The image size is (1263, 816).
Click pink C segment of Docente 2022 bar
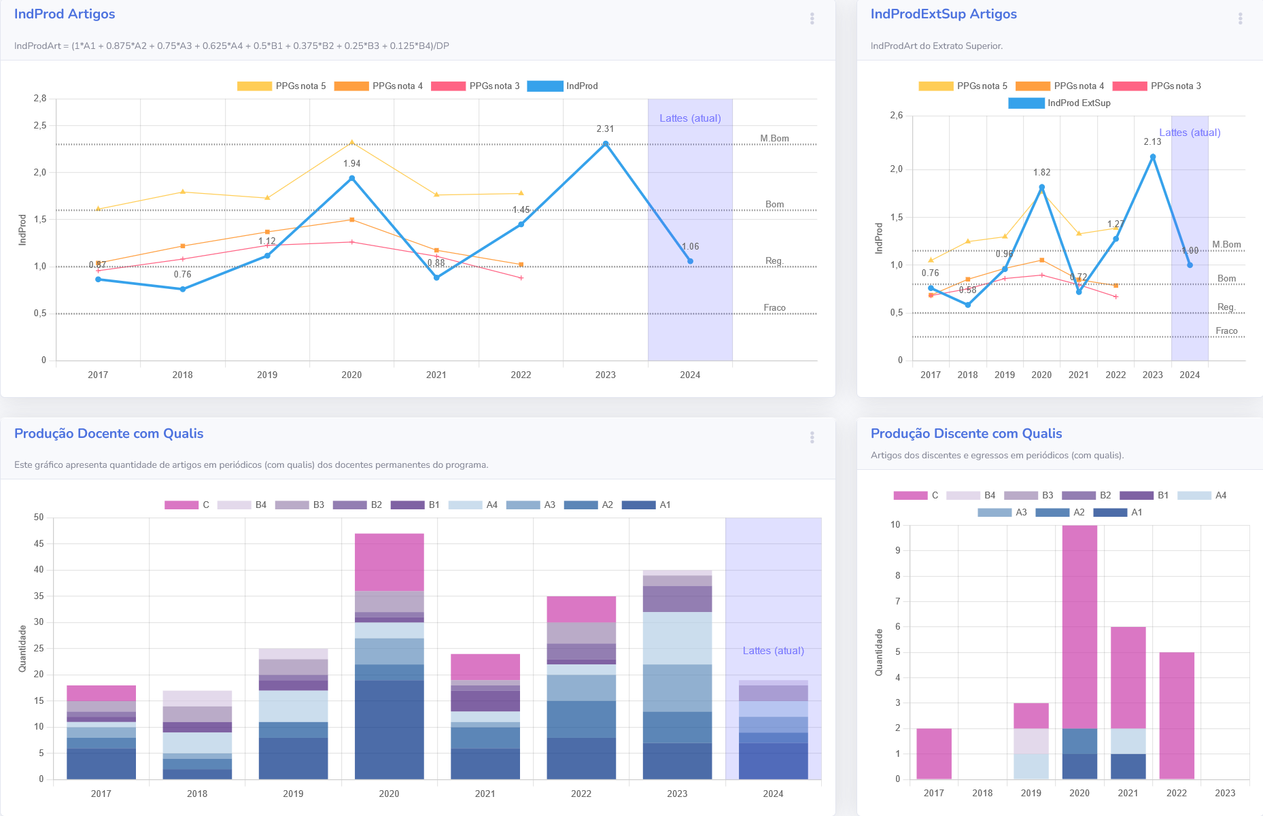tap(581, 609)
